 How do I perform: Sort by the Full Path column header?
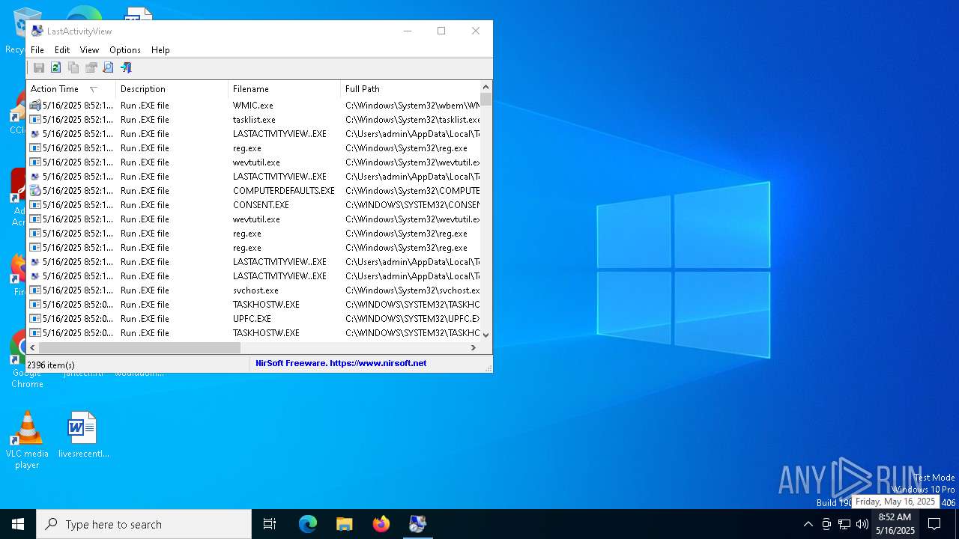coord(411,89)
